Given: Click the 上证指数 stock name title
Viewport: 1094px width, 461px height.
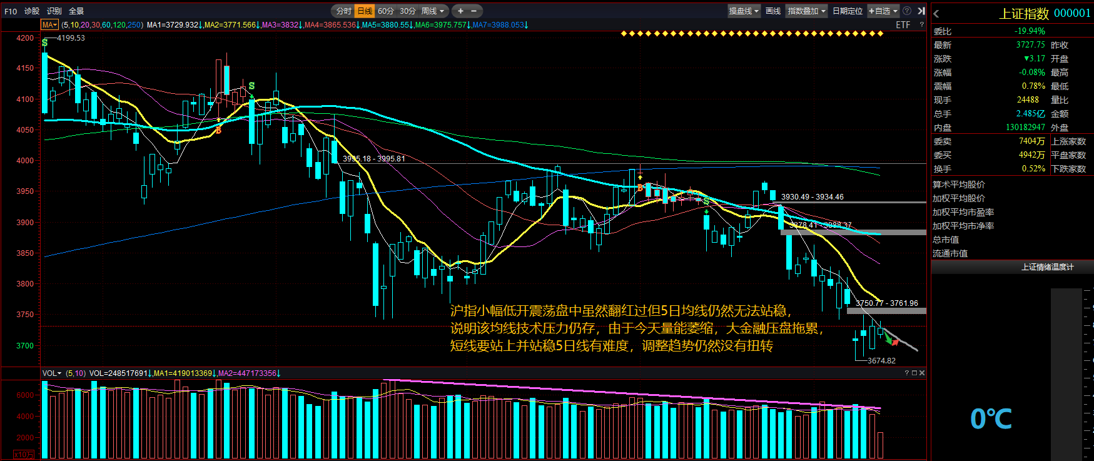Looking at the screenshot, I should [1024, 14].
